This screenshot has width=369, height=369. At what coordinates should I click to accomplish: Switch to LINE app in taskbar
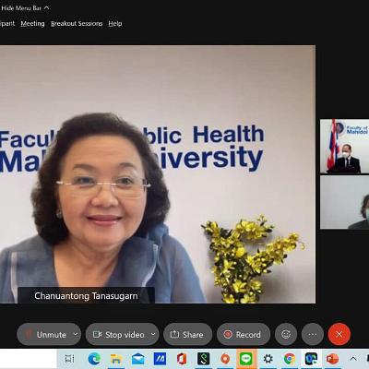tap(246, 359)
